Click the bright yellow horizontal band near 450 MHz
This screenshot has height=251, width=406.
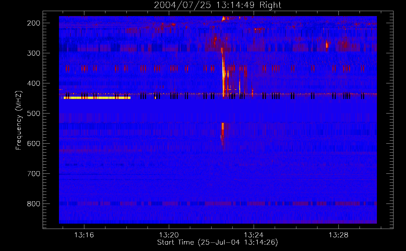tap(97, 98)
